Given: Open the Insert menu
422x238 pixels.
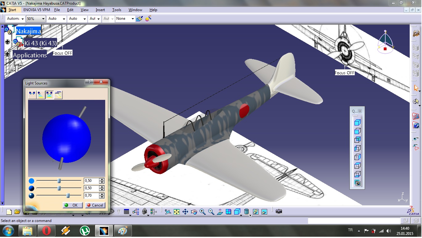Looking at the screenshot, I should click(100, 10).
